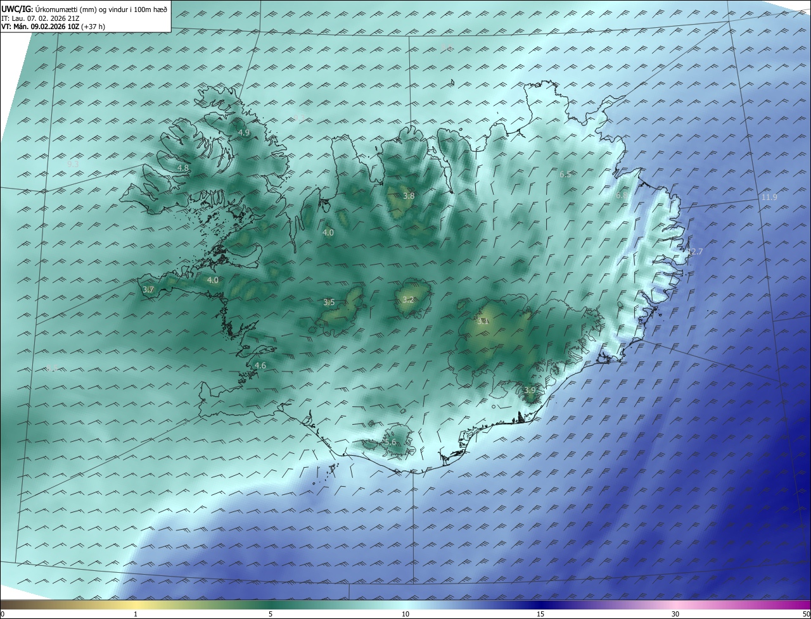811x619 pixels.
Task: Select the 4.9 value label
Action: click(244, 132)
